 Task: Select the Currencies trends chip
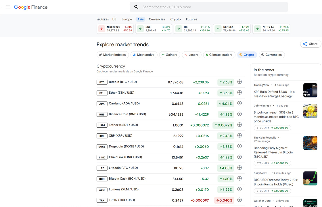coord(272,55)
